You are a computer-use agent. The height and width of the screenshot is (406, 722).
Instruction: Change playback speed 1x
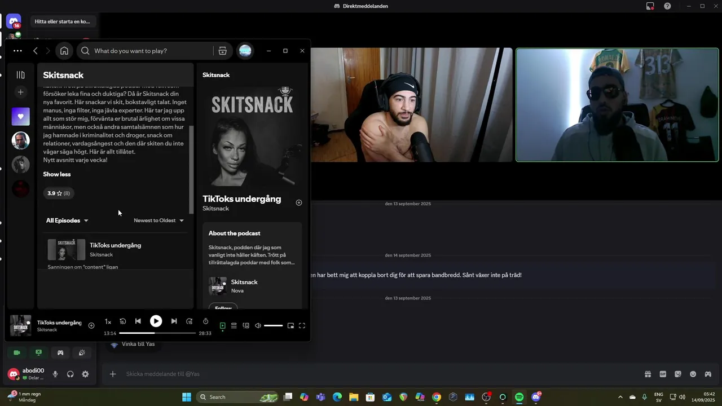click(x=108, y=322)
